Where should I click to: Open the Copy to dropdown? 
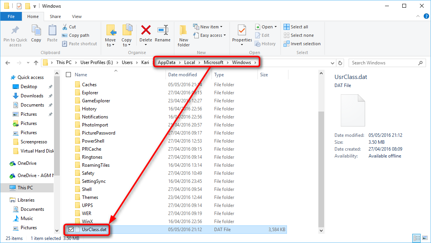pos(126,42)
